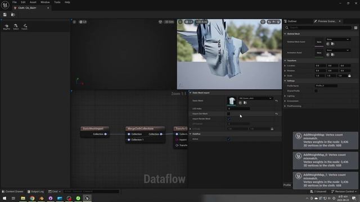
Task: Open the Output Log
Action: 35,191
